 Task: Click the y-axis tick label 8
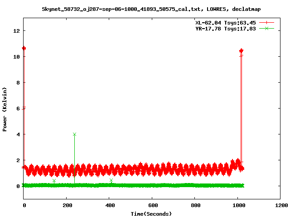(18, 83)
